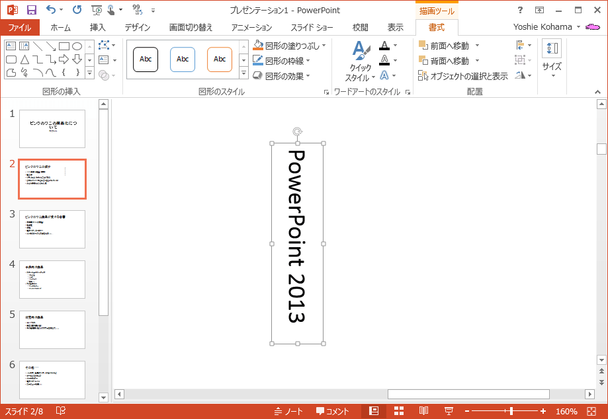Select the Triangle shape
The image size is (608, 419).
coord(24,59)
